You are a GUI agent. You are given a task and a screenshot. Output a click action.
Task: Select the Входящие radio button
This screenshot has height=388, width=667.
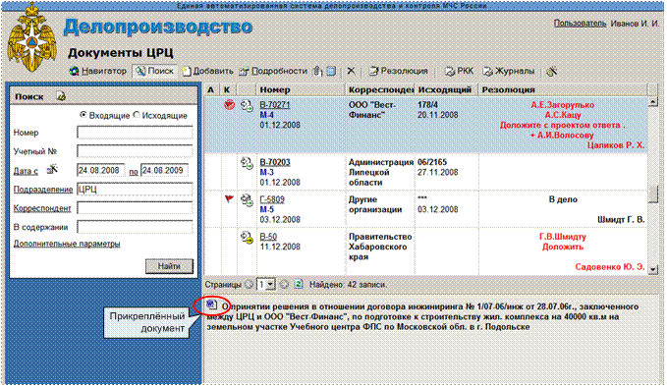(x=83, y=115)
